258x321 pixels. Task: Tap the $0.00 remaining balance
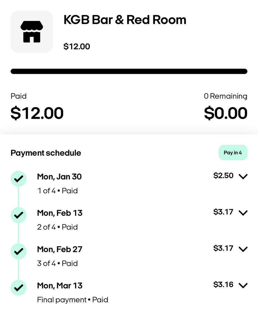pyautogui.click(x=226, y=113)
